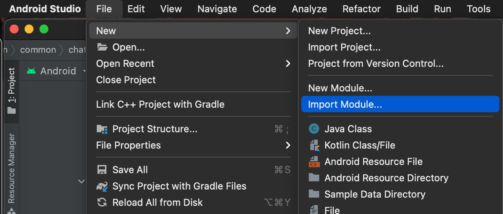Choose New Project from the submenu

coord(339,31)
